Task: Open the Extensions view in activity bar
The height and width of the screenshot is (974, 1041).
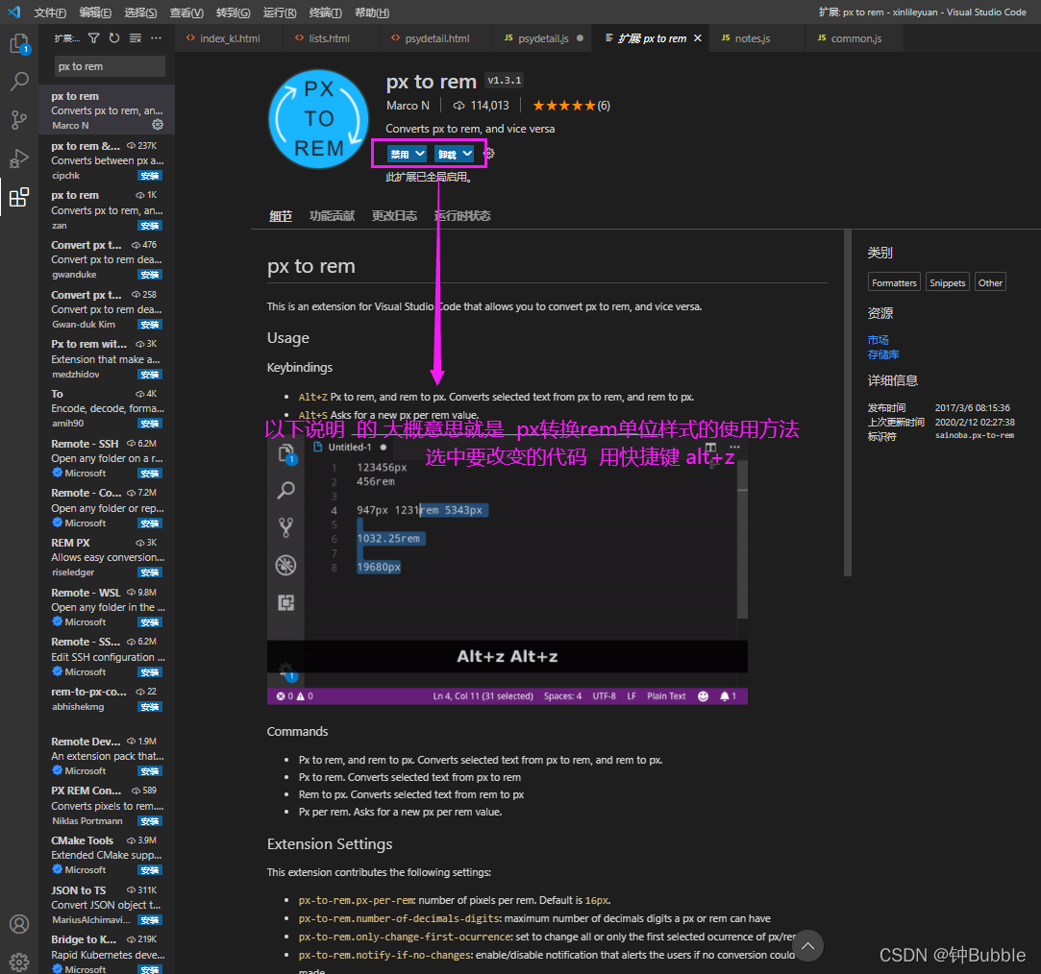Action: point(19,197)
